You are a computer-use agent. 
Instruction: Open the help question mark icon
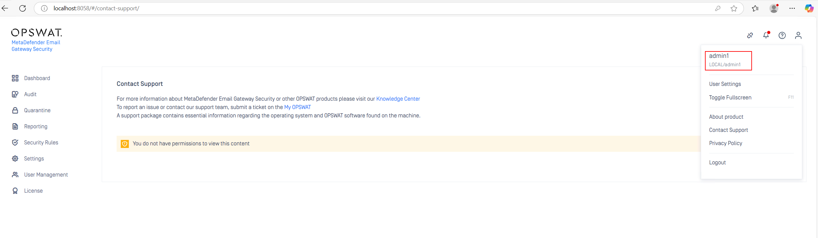tap(782, 35)
